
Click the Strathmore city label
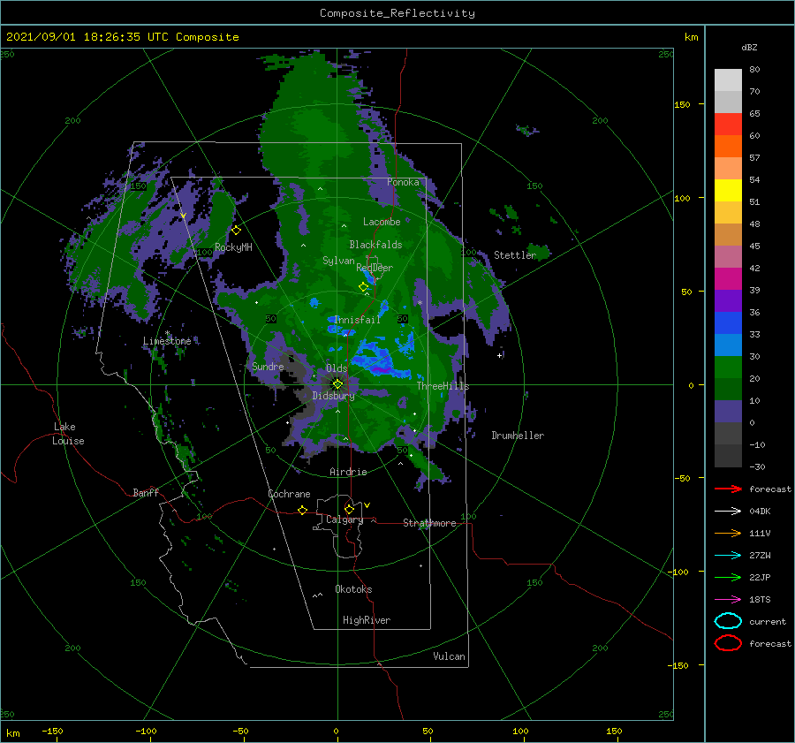point(429,523)
